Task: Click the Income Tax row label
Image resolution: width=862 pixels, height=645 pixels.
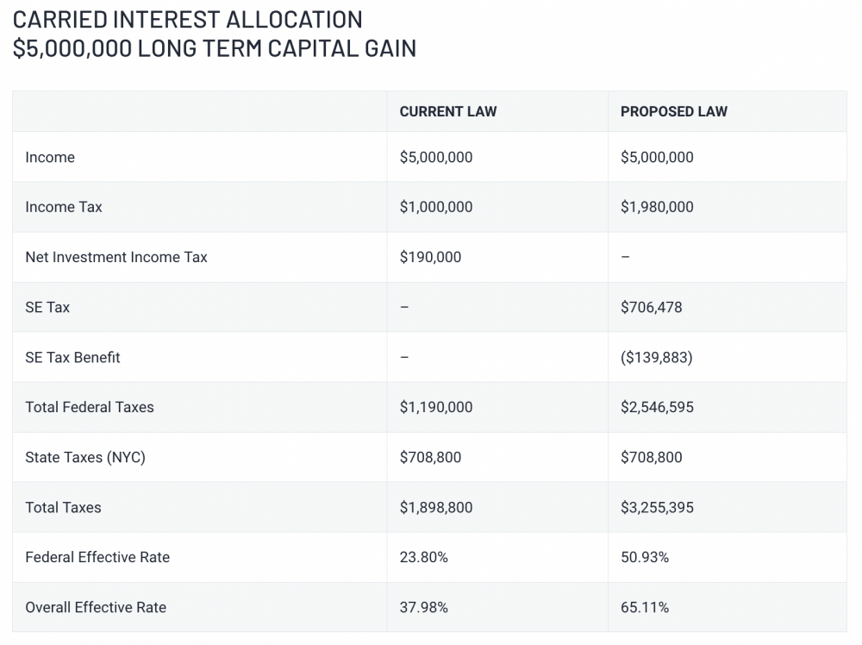Action: coord(64,207)
